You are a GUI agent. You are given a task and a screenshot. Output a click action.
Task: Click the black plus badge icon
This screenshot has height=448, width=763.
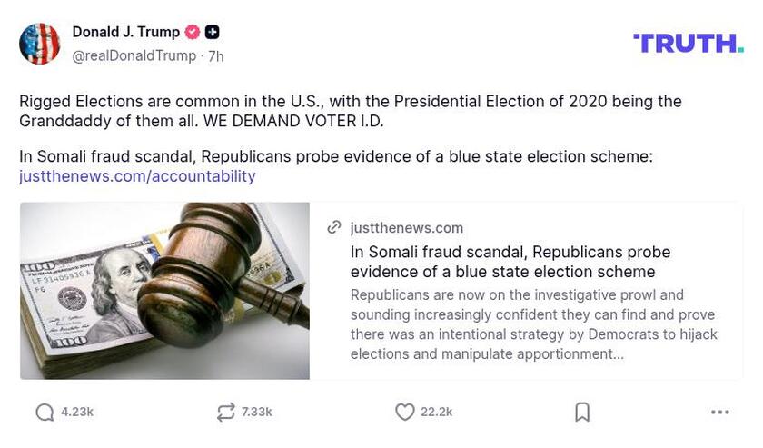212,33
